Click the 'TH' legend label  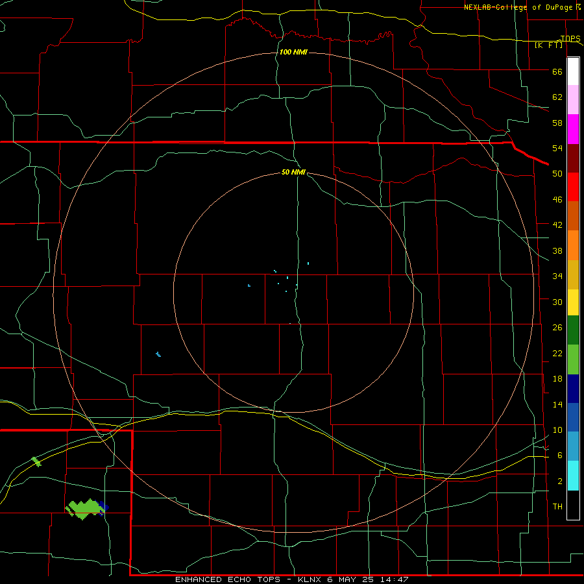click(557, 507)
